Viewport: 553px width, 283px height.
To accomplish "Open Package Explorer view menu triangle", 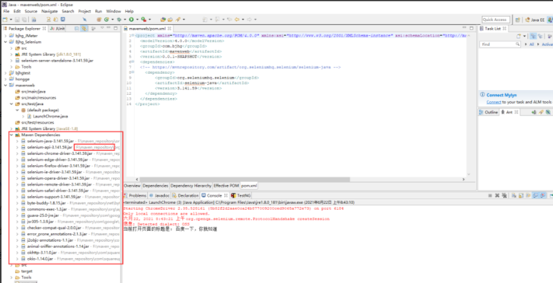I will (x=102, y=27).
